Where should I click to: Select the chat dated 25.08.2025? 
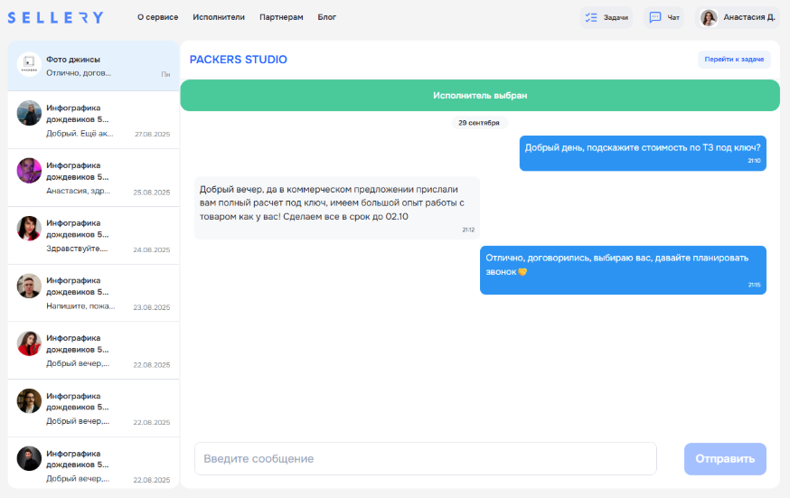(94, 178)
